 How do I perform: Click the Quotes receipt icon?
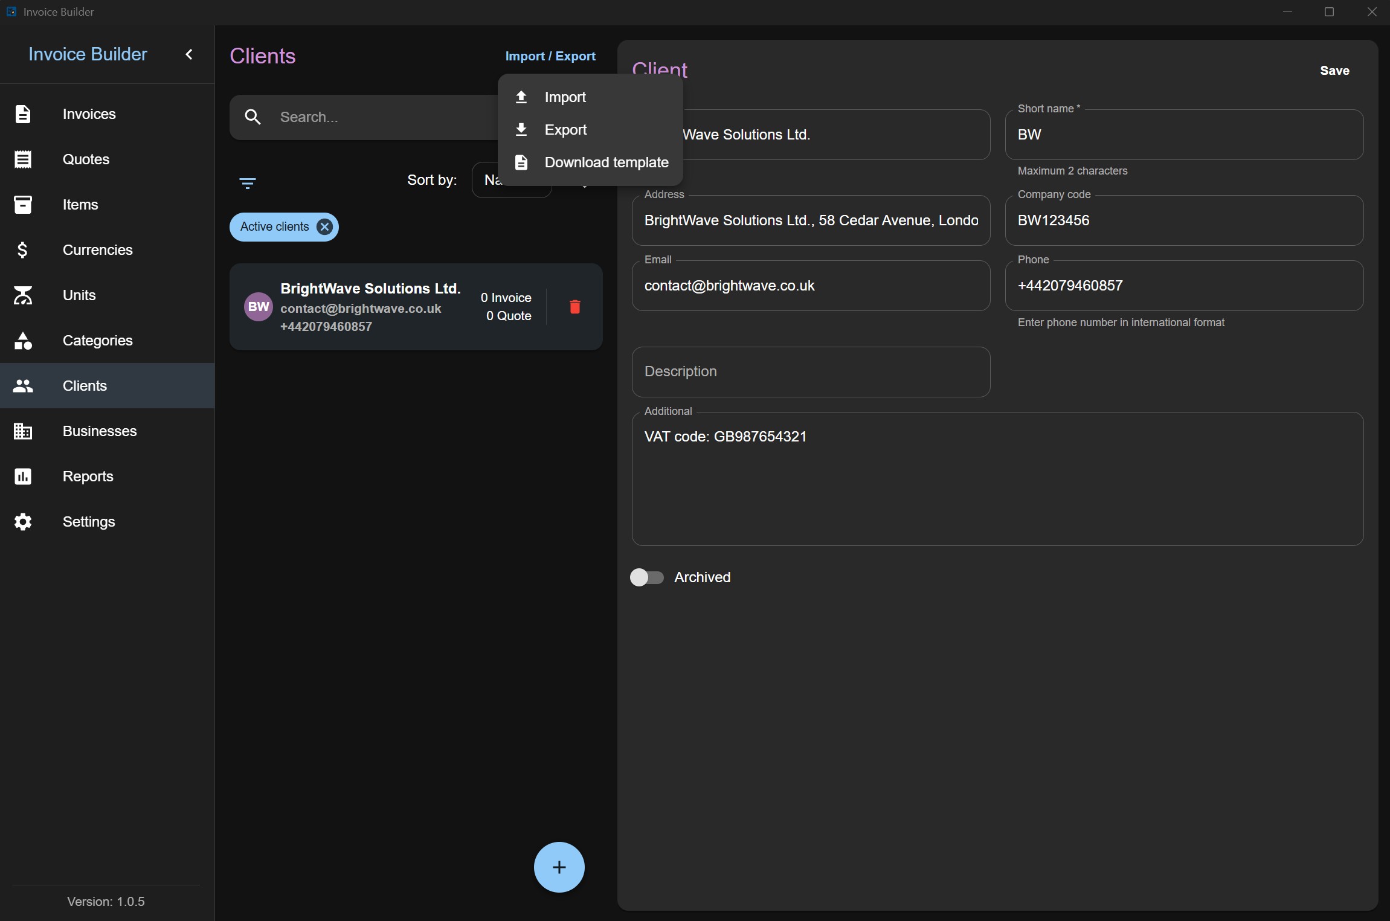(x=23, y=159)
